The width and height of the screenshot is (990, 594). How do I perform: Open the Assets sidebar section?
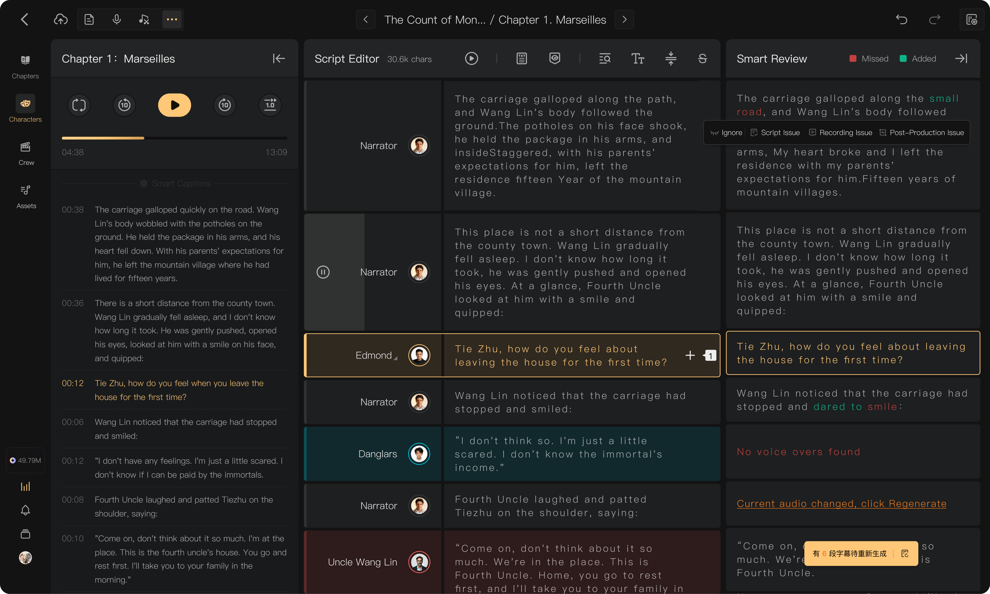(26, 197)
